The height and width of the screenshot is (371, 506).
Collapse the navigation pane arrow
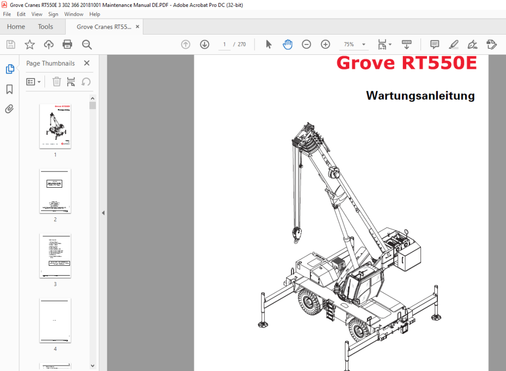(x=103, y=213)
